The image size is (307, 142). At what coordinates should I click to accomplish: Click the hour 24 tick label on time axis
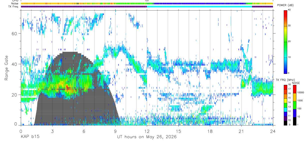tap(273, 131)
